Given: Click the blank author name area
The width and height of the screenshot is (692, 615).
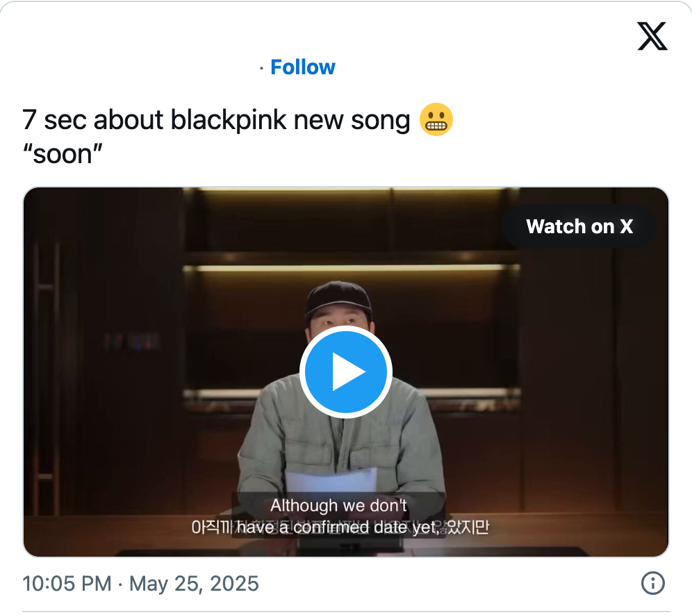Looking at the screenshot, I should (139, 67).
